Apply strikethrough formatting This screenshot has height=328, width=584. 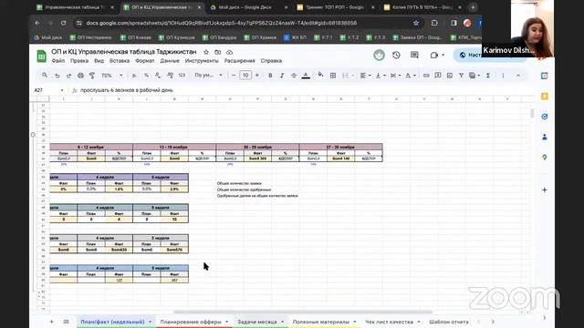click(294, 76)
